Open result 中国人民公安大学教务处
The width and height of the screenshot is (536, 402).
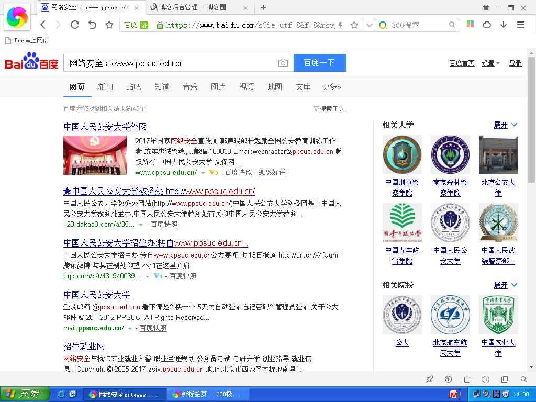159,192
